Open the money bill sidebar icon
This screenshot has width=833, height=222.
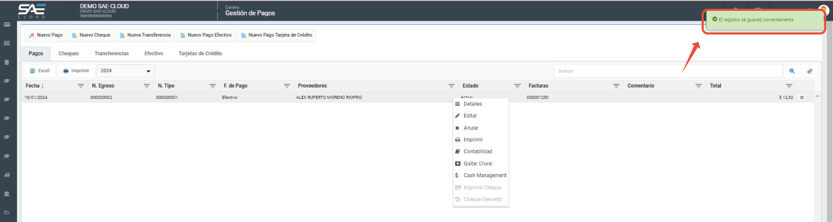click(7, 43)
